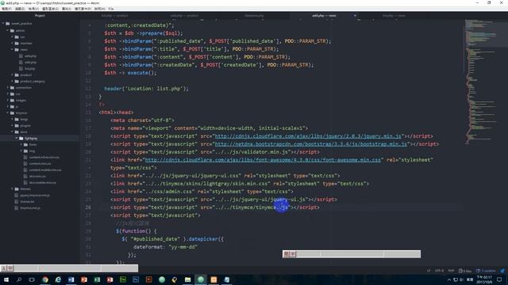Switch to the active add.php — news tab
Viewport: 508px width, 285px height.
[x=324, y=16]
